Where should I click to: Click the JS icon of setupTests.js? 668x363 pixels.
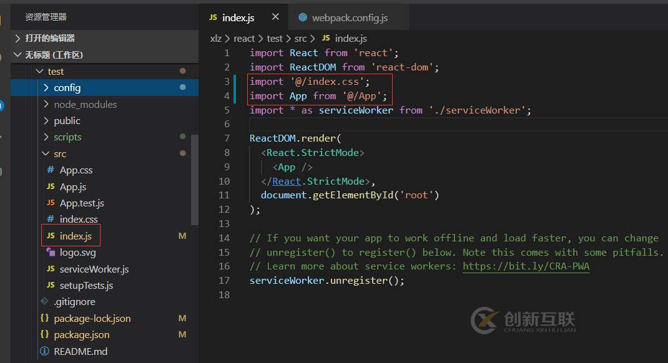click(51, 286)
